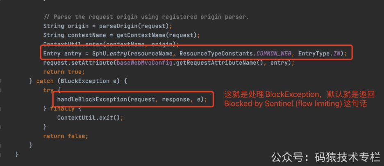Click getRequestAttributeName method
The width and height of the screenshot is (384, 166).
[x=216, y=63]
